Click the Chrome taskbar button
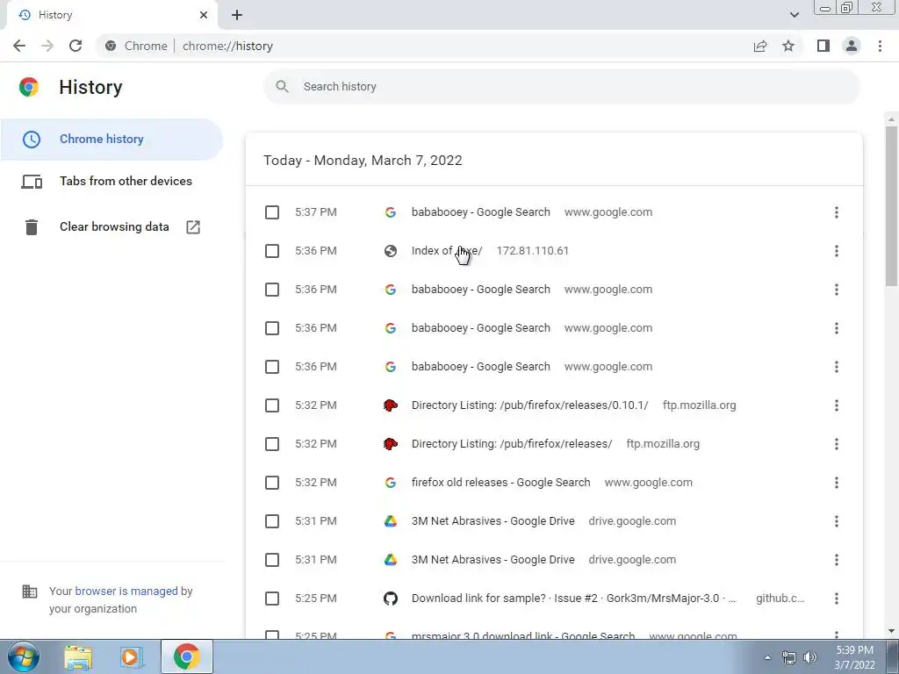Screen dimensions: 899x674 (x=186, y=656)
